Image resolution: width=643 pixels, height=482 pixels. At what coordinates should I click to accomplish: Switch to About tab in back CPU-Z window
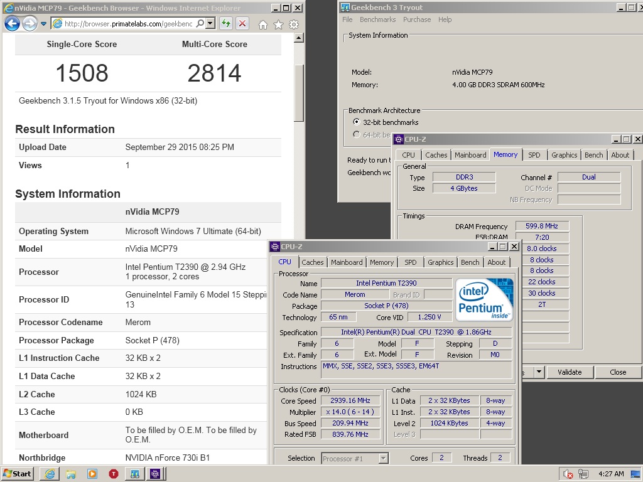coord(620,156)
